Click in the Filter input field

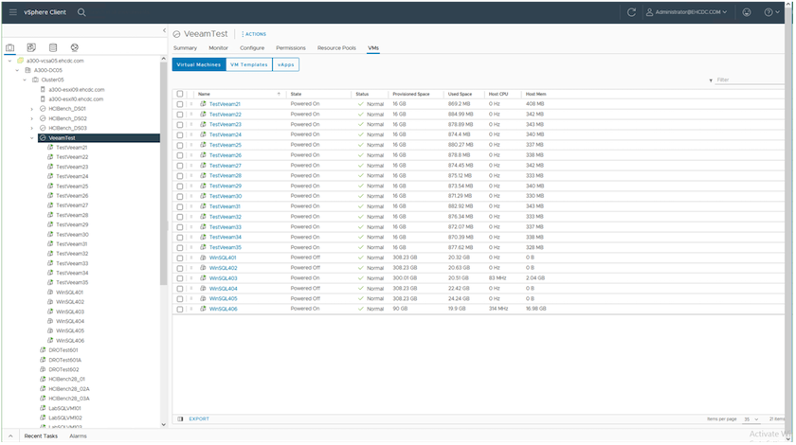(x=749, y=80)
